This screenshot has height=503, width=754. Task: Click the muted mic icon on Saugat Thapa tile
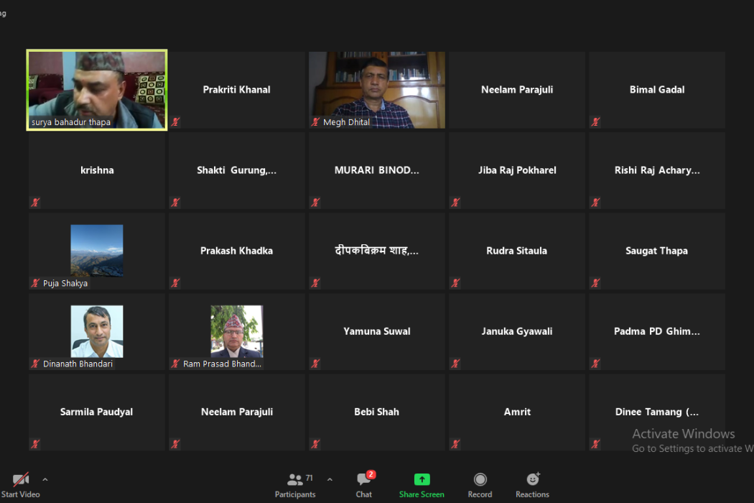pyautogui.click(x=595, y=283)
